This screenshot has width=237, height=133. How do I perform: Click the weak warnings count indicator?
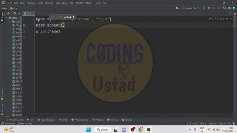[x=217, y=18]
